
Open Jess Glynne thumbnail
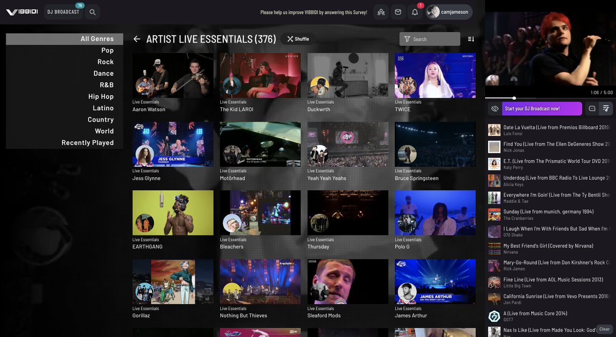(173, 144)
